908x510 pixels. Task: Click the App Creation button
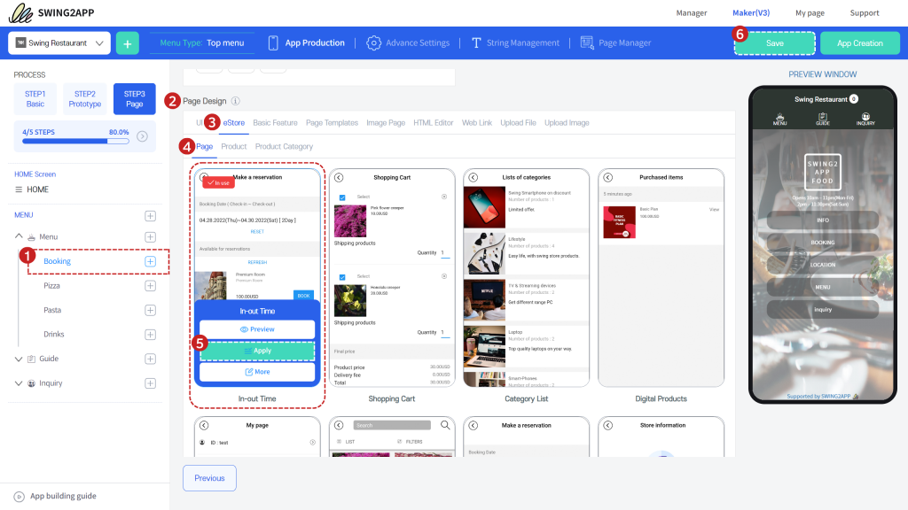(860, 43)
